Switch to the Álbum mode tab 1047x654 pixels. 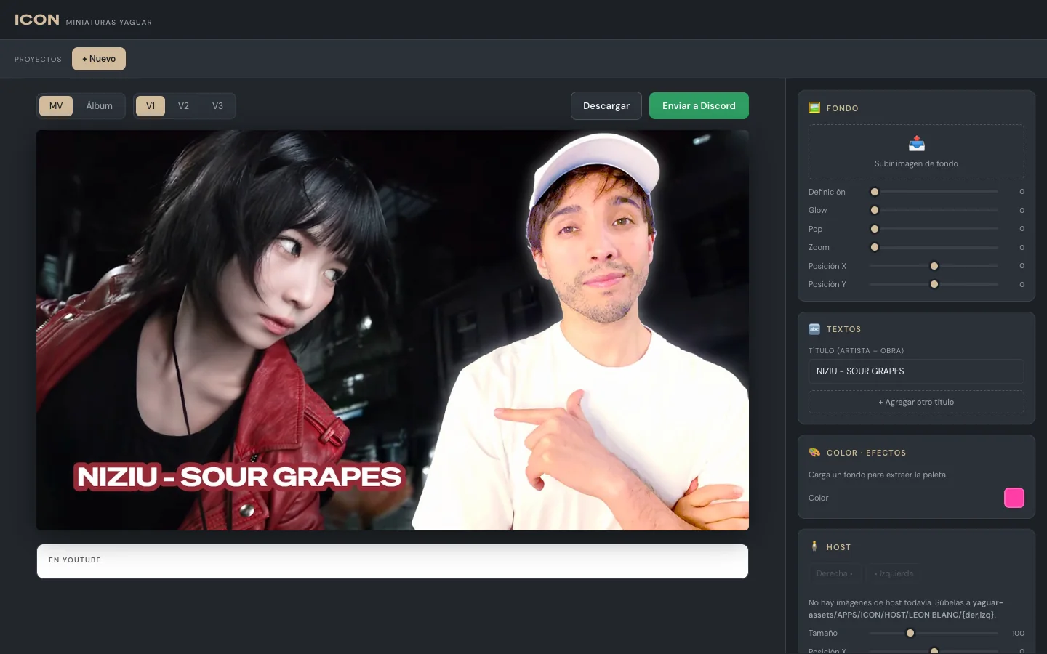coord(100,106)
